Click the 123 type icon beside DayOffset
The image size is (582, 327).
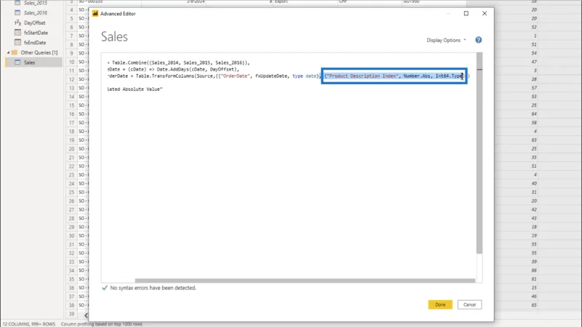coord(17,23)
